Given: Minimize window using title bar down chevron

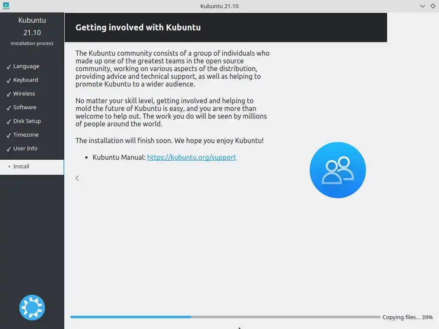Looking at the screenshot, I should point(422,6).
